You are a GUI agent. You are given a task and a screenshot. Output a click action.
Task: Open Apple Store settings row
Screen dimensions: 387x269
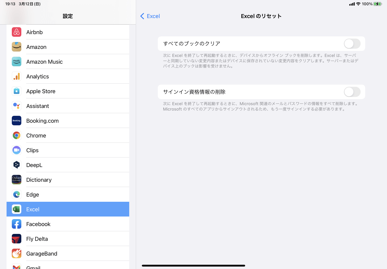tap(68, 91)
